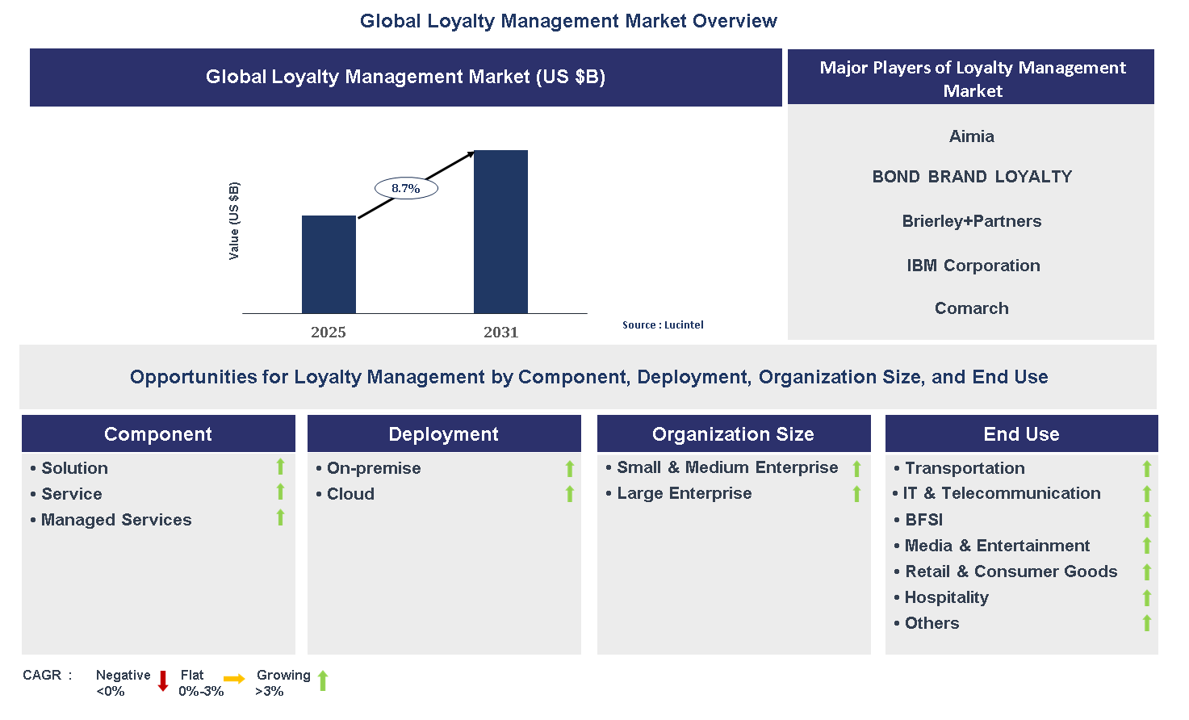
Task: Click the yellow Flat arrow in legend
Action: pos(234,679)
